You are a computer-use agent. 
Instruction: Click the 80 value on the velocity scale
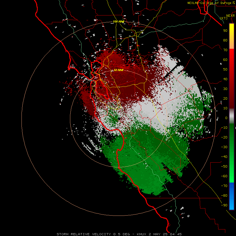click(x=225, y=40)
